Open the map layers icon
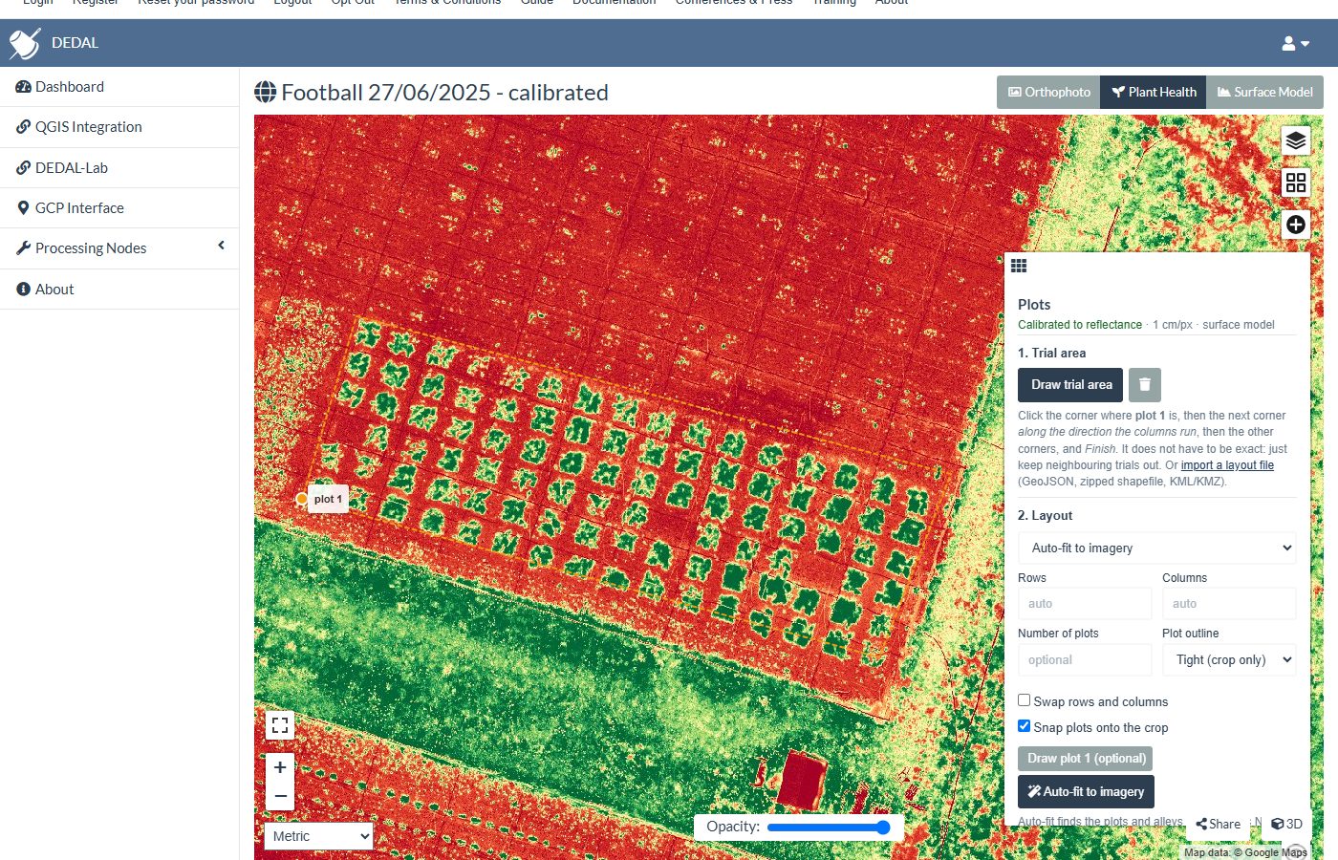The image size is (1338, 860). [x=1295, y=140]
